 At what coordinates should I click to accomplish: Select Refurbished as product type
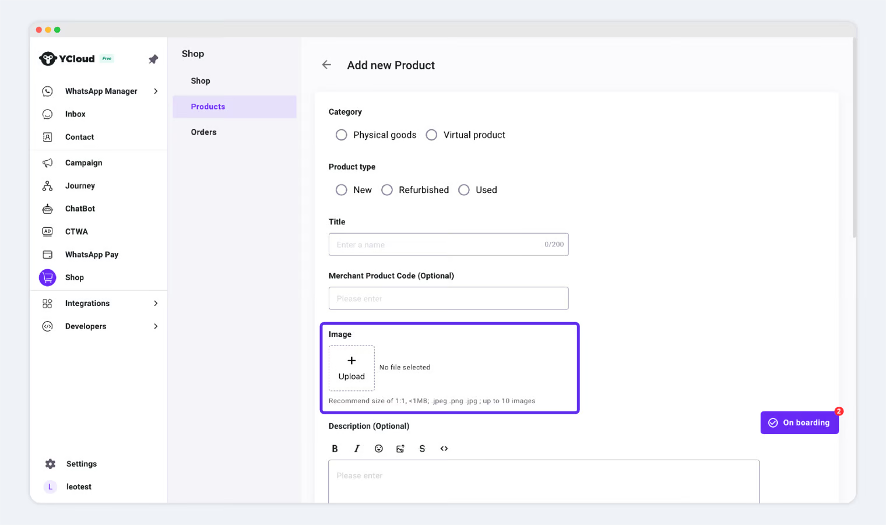point(387,190)
